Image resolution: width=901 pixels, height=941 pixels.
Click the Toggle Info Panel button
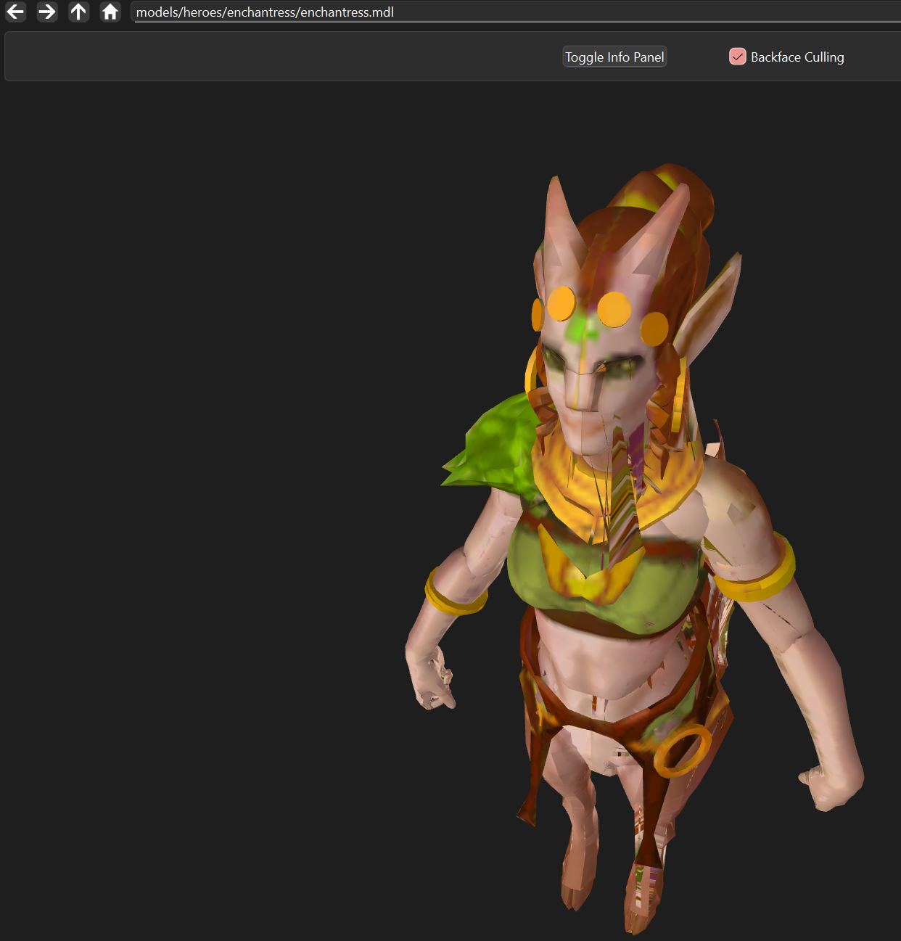tap(614, 57)
